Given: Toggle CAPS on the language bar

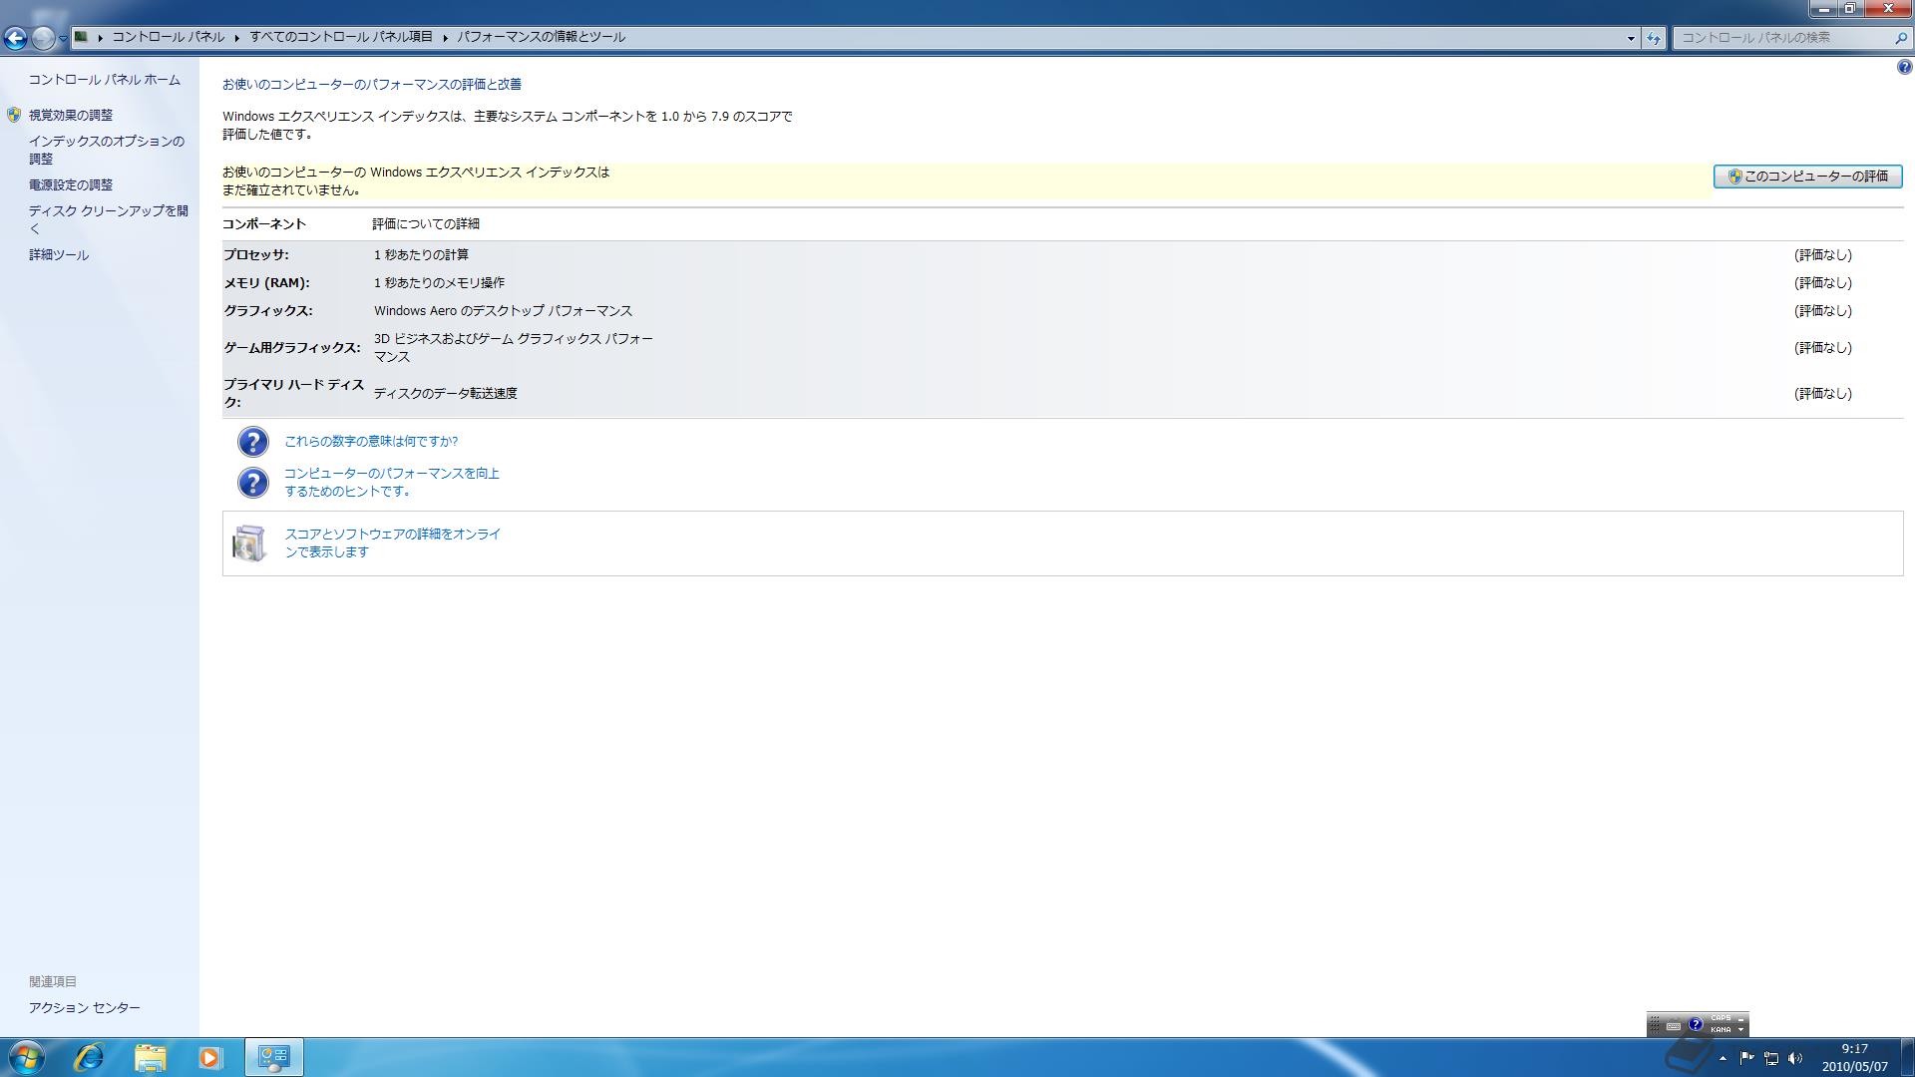Looking at the screenshot, I should pyautogui.click(x=1721, y=1019).
